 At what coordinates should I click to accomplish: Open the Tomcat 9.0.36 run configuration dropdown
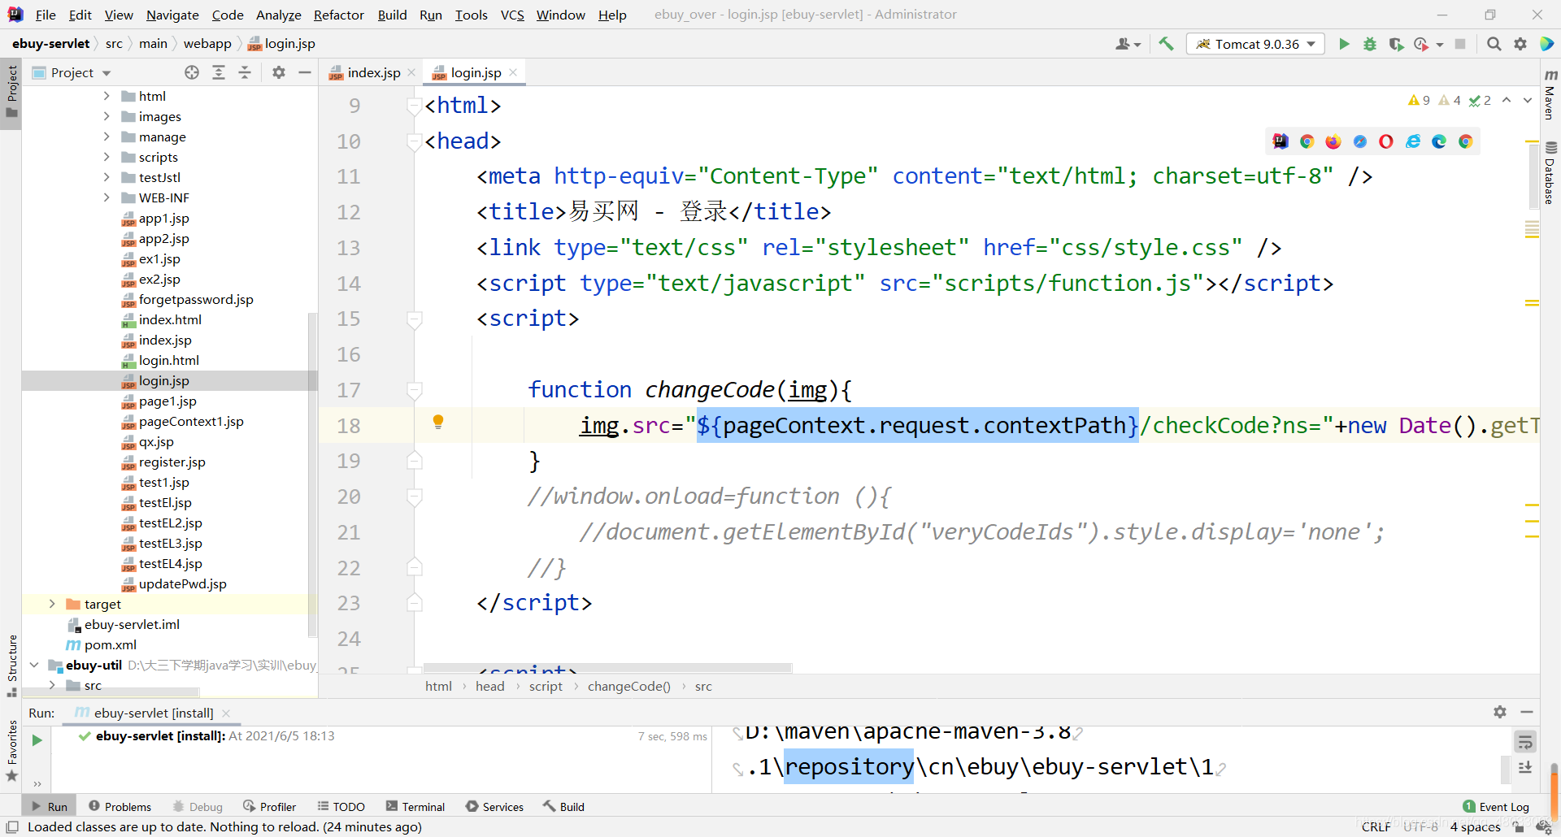(1255, 44)
